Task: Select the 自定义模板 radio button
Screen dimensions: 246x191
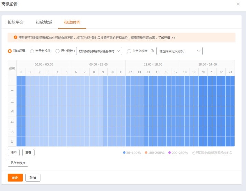Action: point(129,51)
